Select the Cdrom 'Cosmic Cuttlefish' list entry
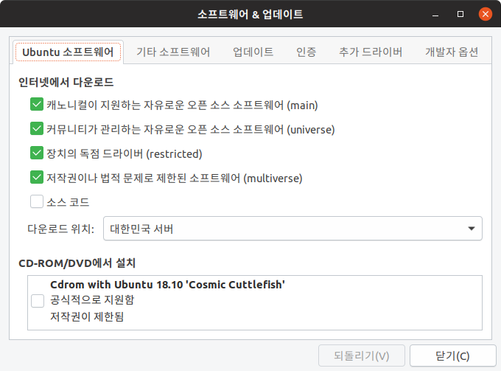The width and height of the screenshot is (501, 371). tap(167, 285)
